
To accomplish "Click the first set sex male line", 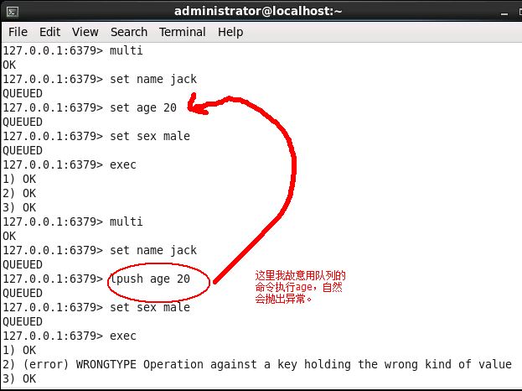I will click(x=96, y=136).
